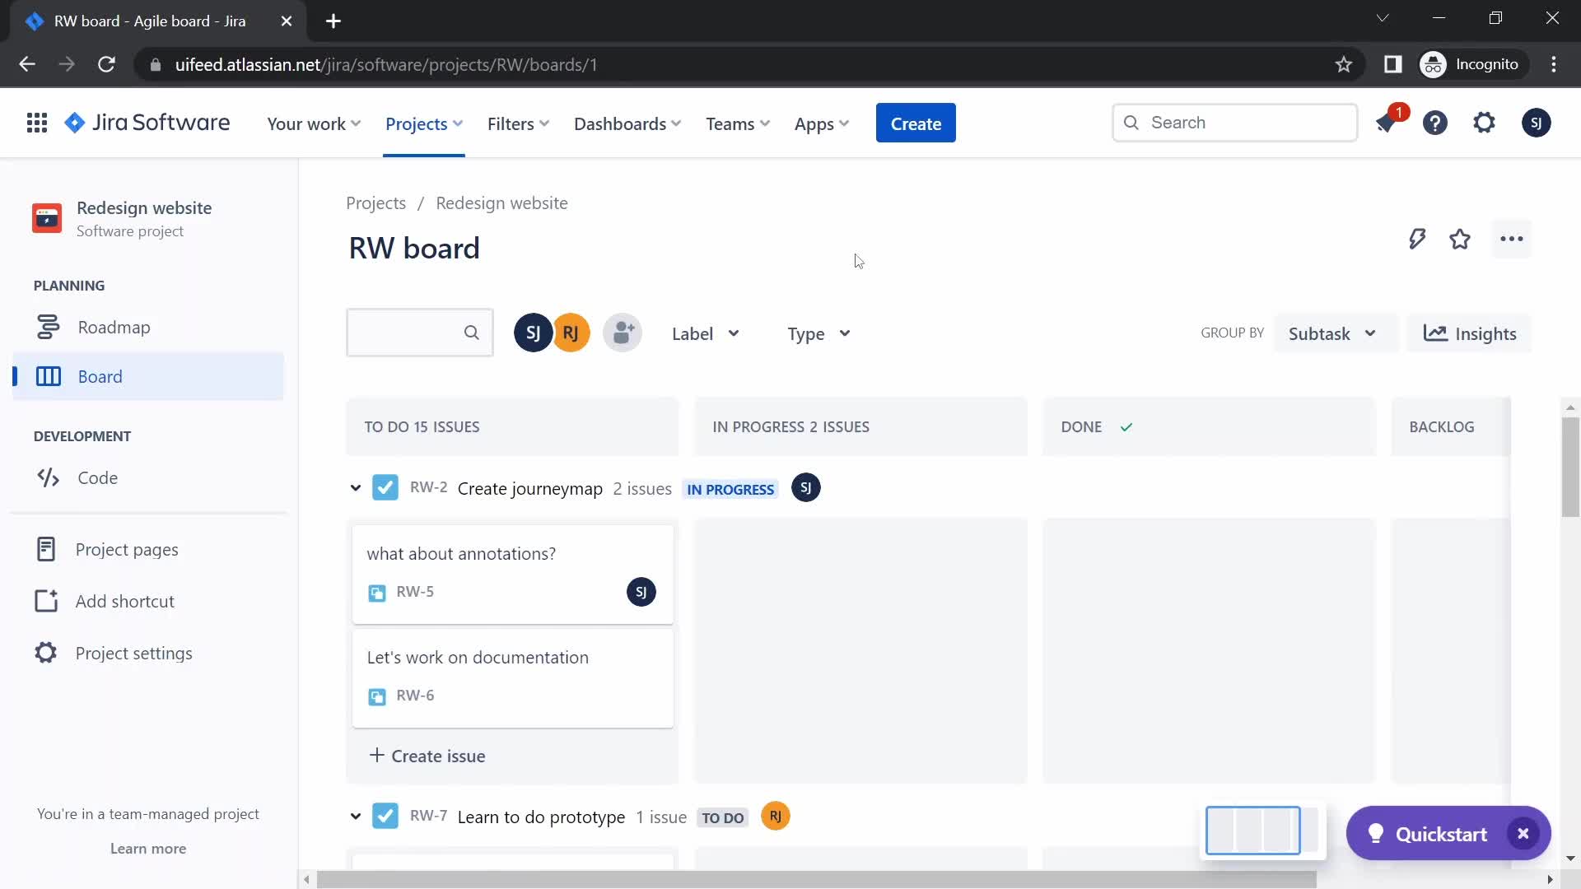Click Projects breadcrumb link
This screenshot has width=1581, height=889.
[377, 202]
